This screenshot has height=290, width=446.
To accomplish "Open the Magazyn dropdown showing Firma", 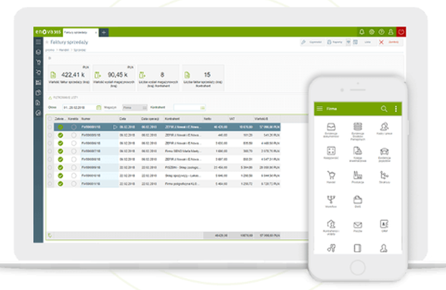I will coord(135,108).
